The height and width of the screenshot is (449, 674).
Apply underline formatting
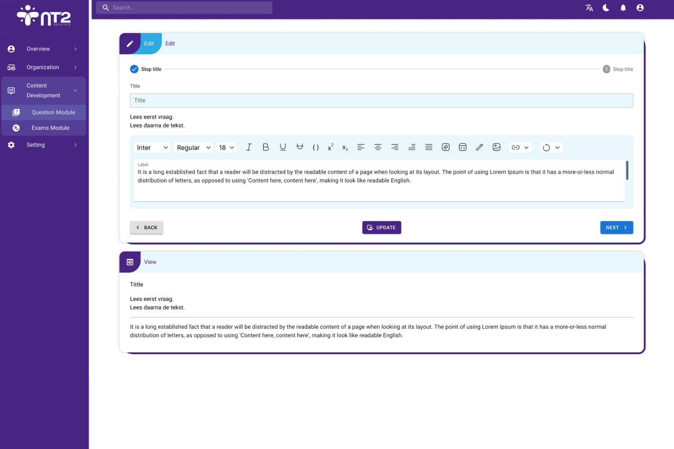(x=283, y=147)
